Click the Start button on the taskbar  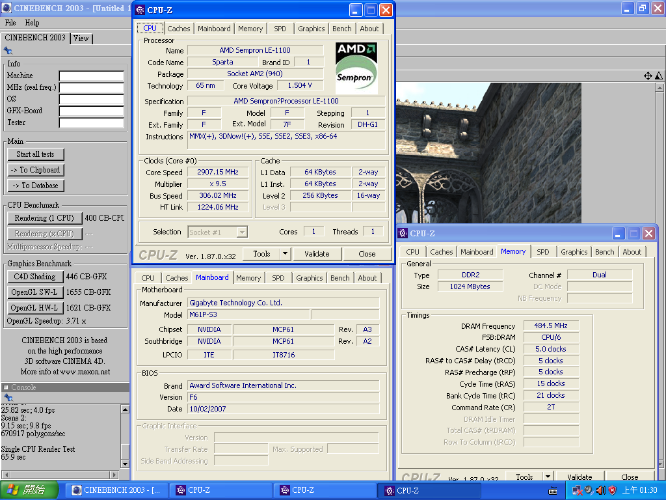[x=29, y=490]
